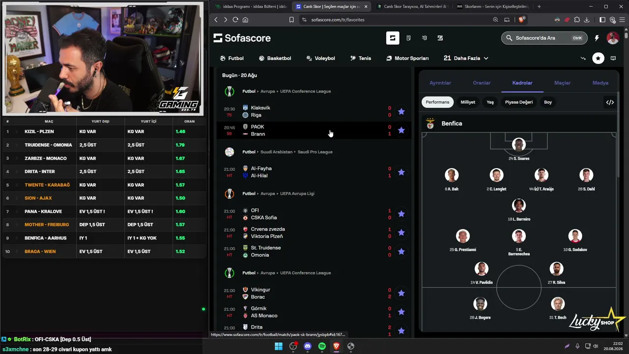
Task: Open the Klaksvik vs Riga match row
Action: (314, 112)
